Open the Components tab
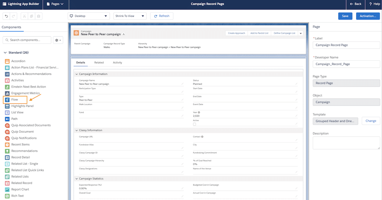This screenshot has width=382, height=200. (x=11, y=27)
